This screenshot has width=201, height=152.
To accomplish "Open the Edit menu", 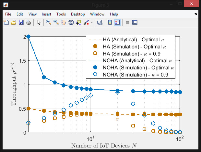I will [x=20, y=14].
